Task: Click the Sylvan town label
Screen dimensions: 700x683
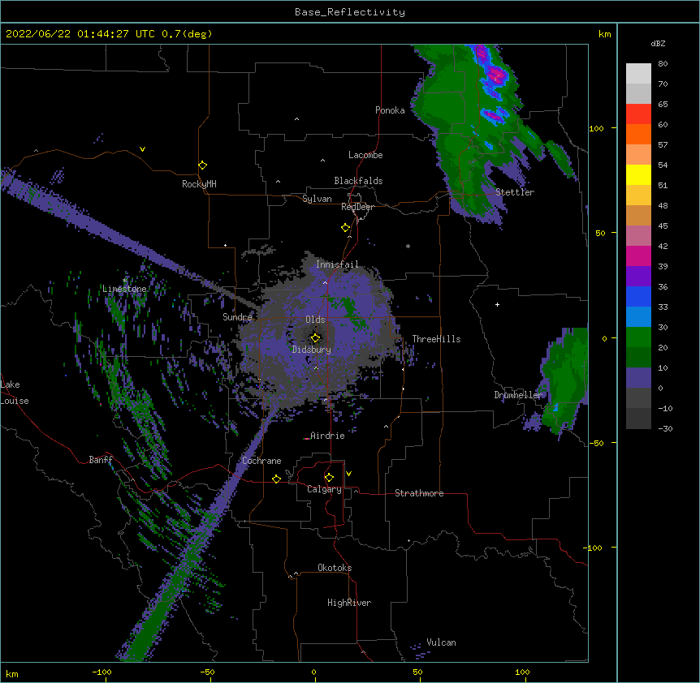Action: tap(317, 199)
